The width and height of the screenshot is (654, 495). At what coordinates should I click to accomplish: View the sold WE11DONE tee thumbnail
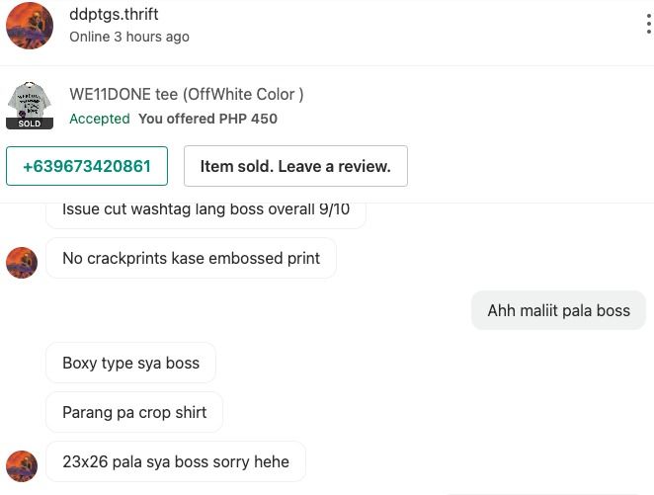click(30, 105)
